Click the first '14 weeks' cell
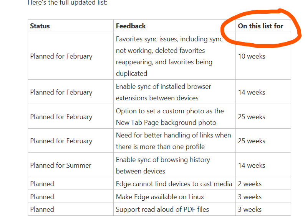The image size is (305, 216). [x=252, y=92]
